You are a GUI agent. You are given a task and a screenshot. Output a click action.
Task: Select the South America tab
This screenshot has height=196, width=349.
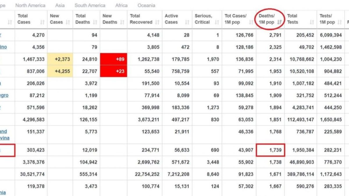pos(90,5)
